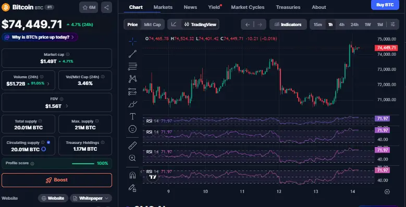Show FDV info icon
The image size is (406, 207).
[61, 99]
